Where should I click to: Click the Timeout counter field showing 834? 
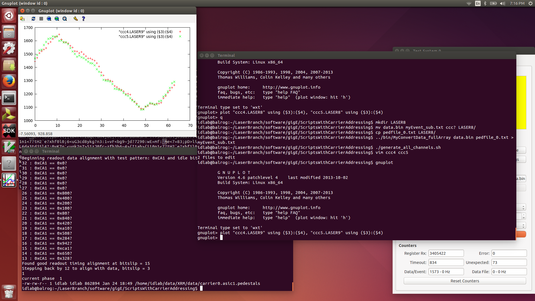pyautogui.click(x=446, y=263)
